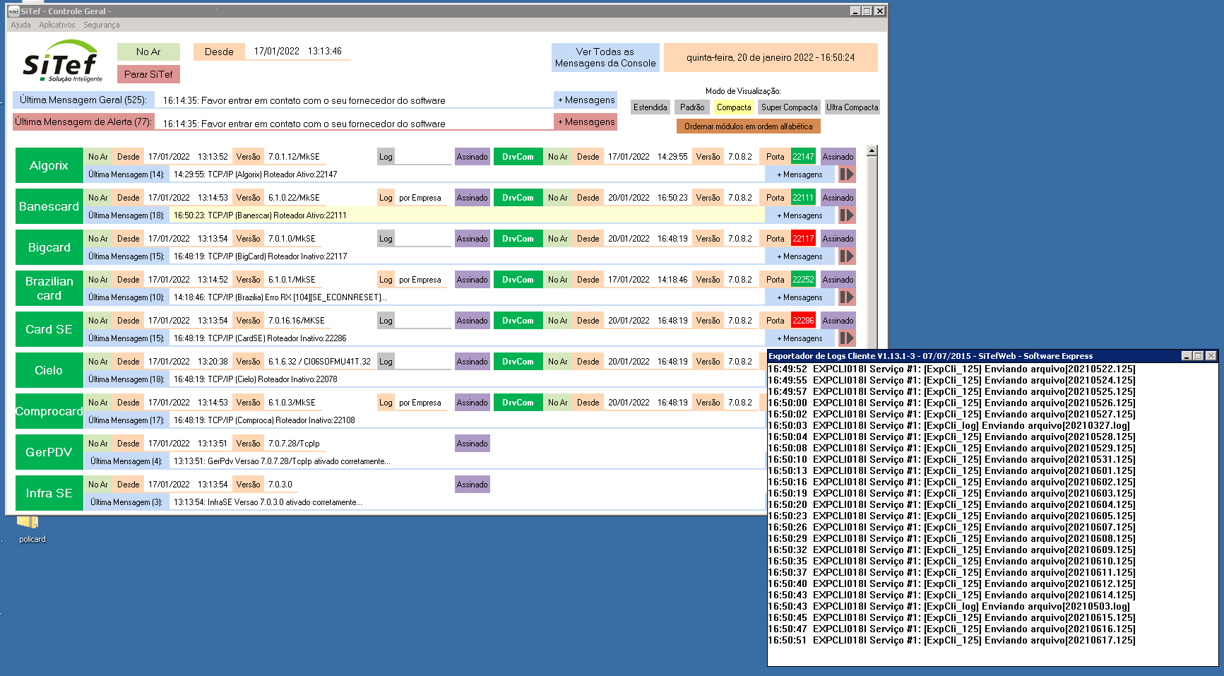Image resolution: width=1224 pixels, height=676 pixels.
Task: Expand + Mensagens in Brazilian card row
Action: tap(800, 297)
